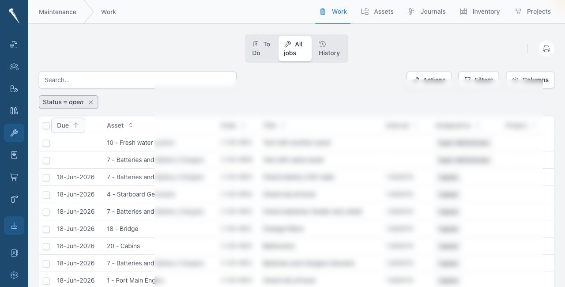Click the settings gear in sidebar
This screenshot has width=565, height=287.
[14, 275]
